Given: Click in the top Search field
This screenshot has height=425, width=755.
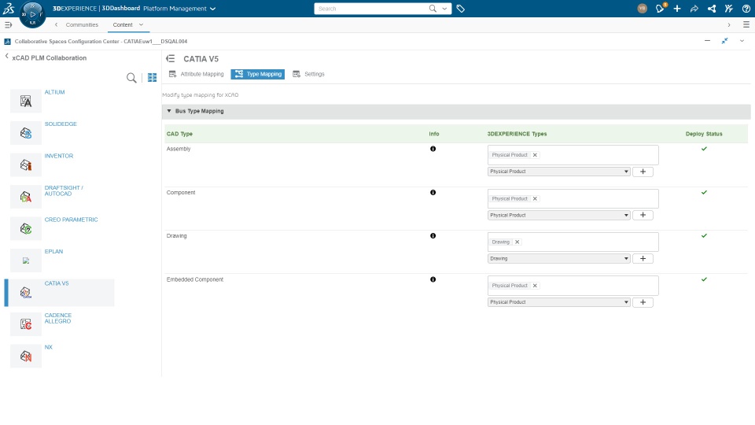Looking at the screenshot, I should [372, 9].
